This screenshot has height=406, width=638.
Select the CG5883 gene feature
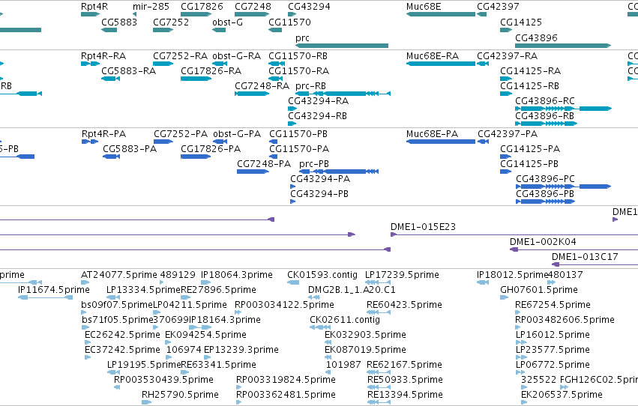[109, 30]
